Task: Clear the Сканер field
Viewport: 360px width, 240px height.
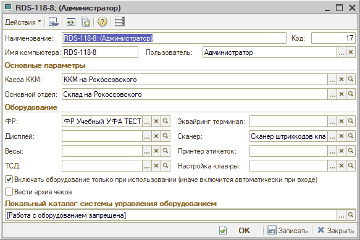Action: click(x=341, y=136)
